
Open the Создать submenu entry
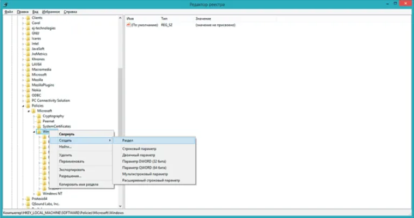82,140
